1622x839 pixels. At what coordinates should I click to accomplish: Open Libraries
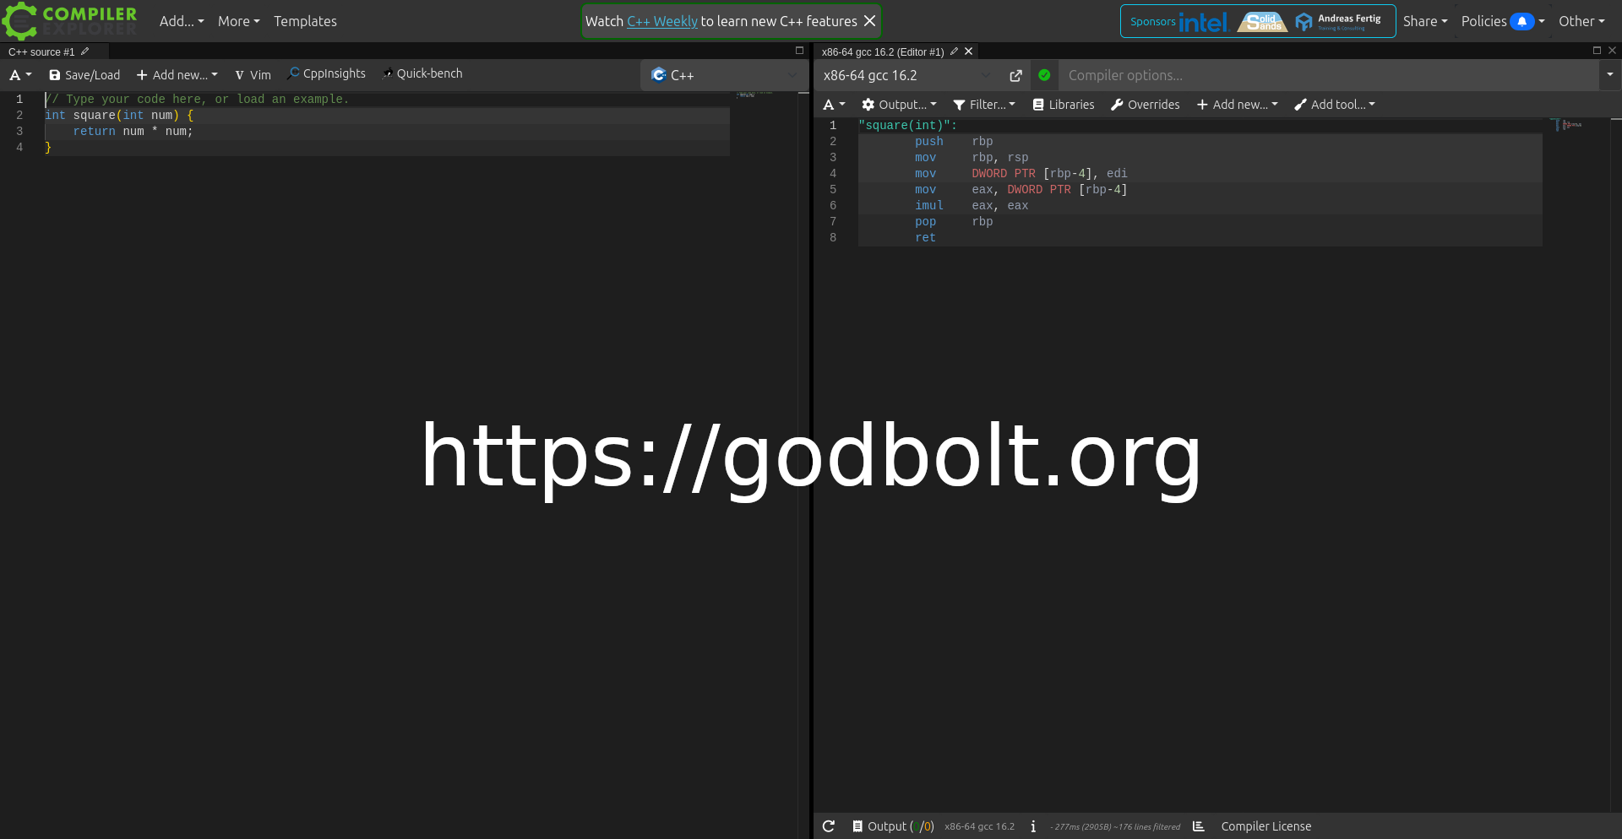[x=1064, y=105]
